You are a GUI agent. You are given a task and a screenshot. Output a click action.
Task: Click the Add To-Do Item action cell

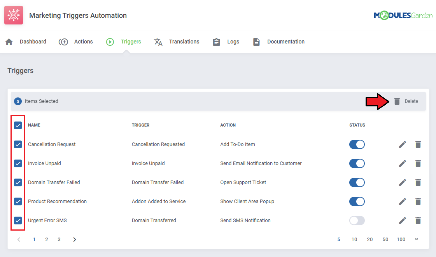pyautogui.click(x=238, y=144)
